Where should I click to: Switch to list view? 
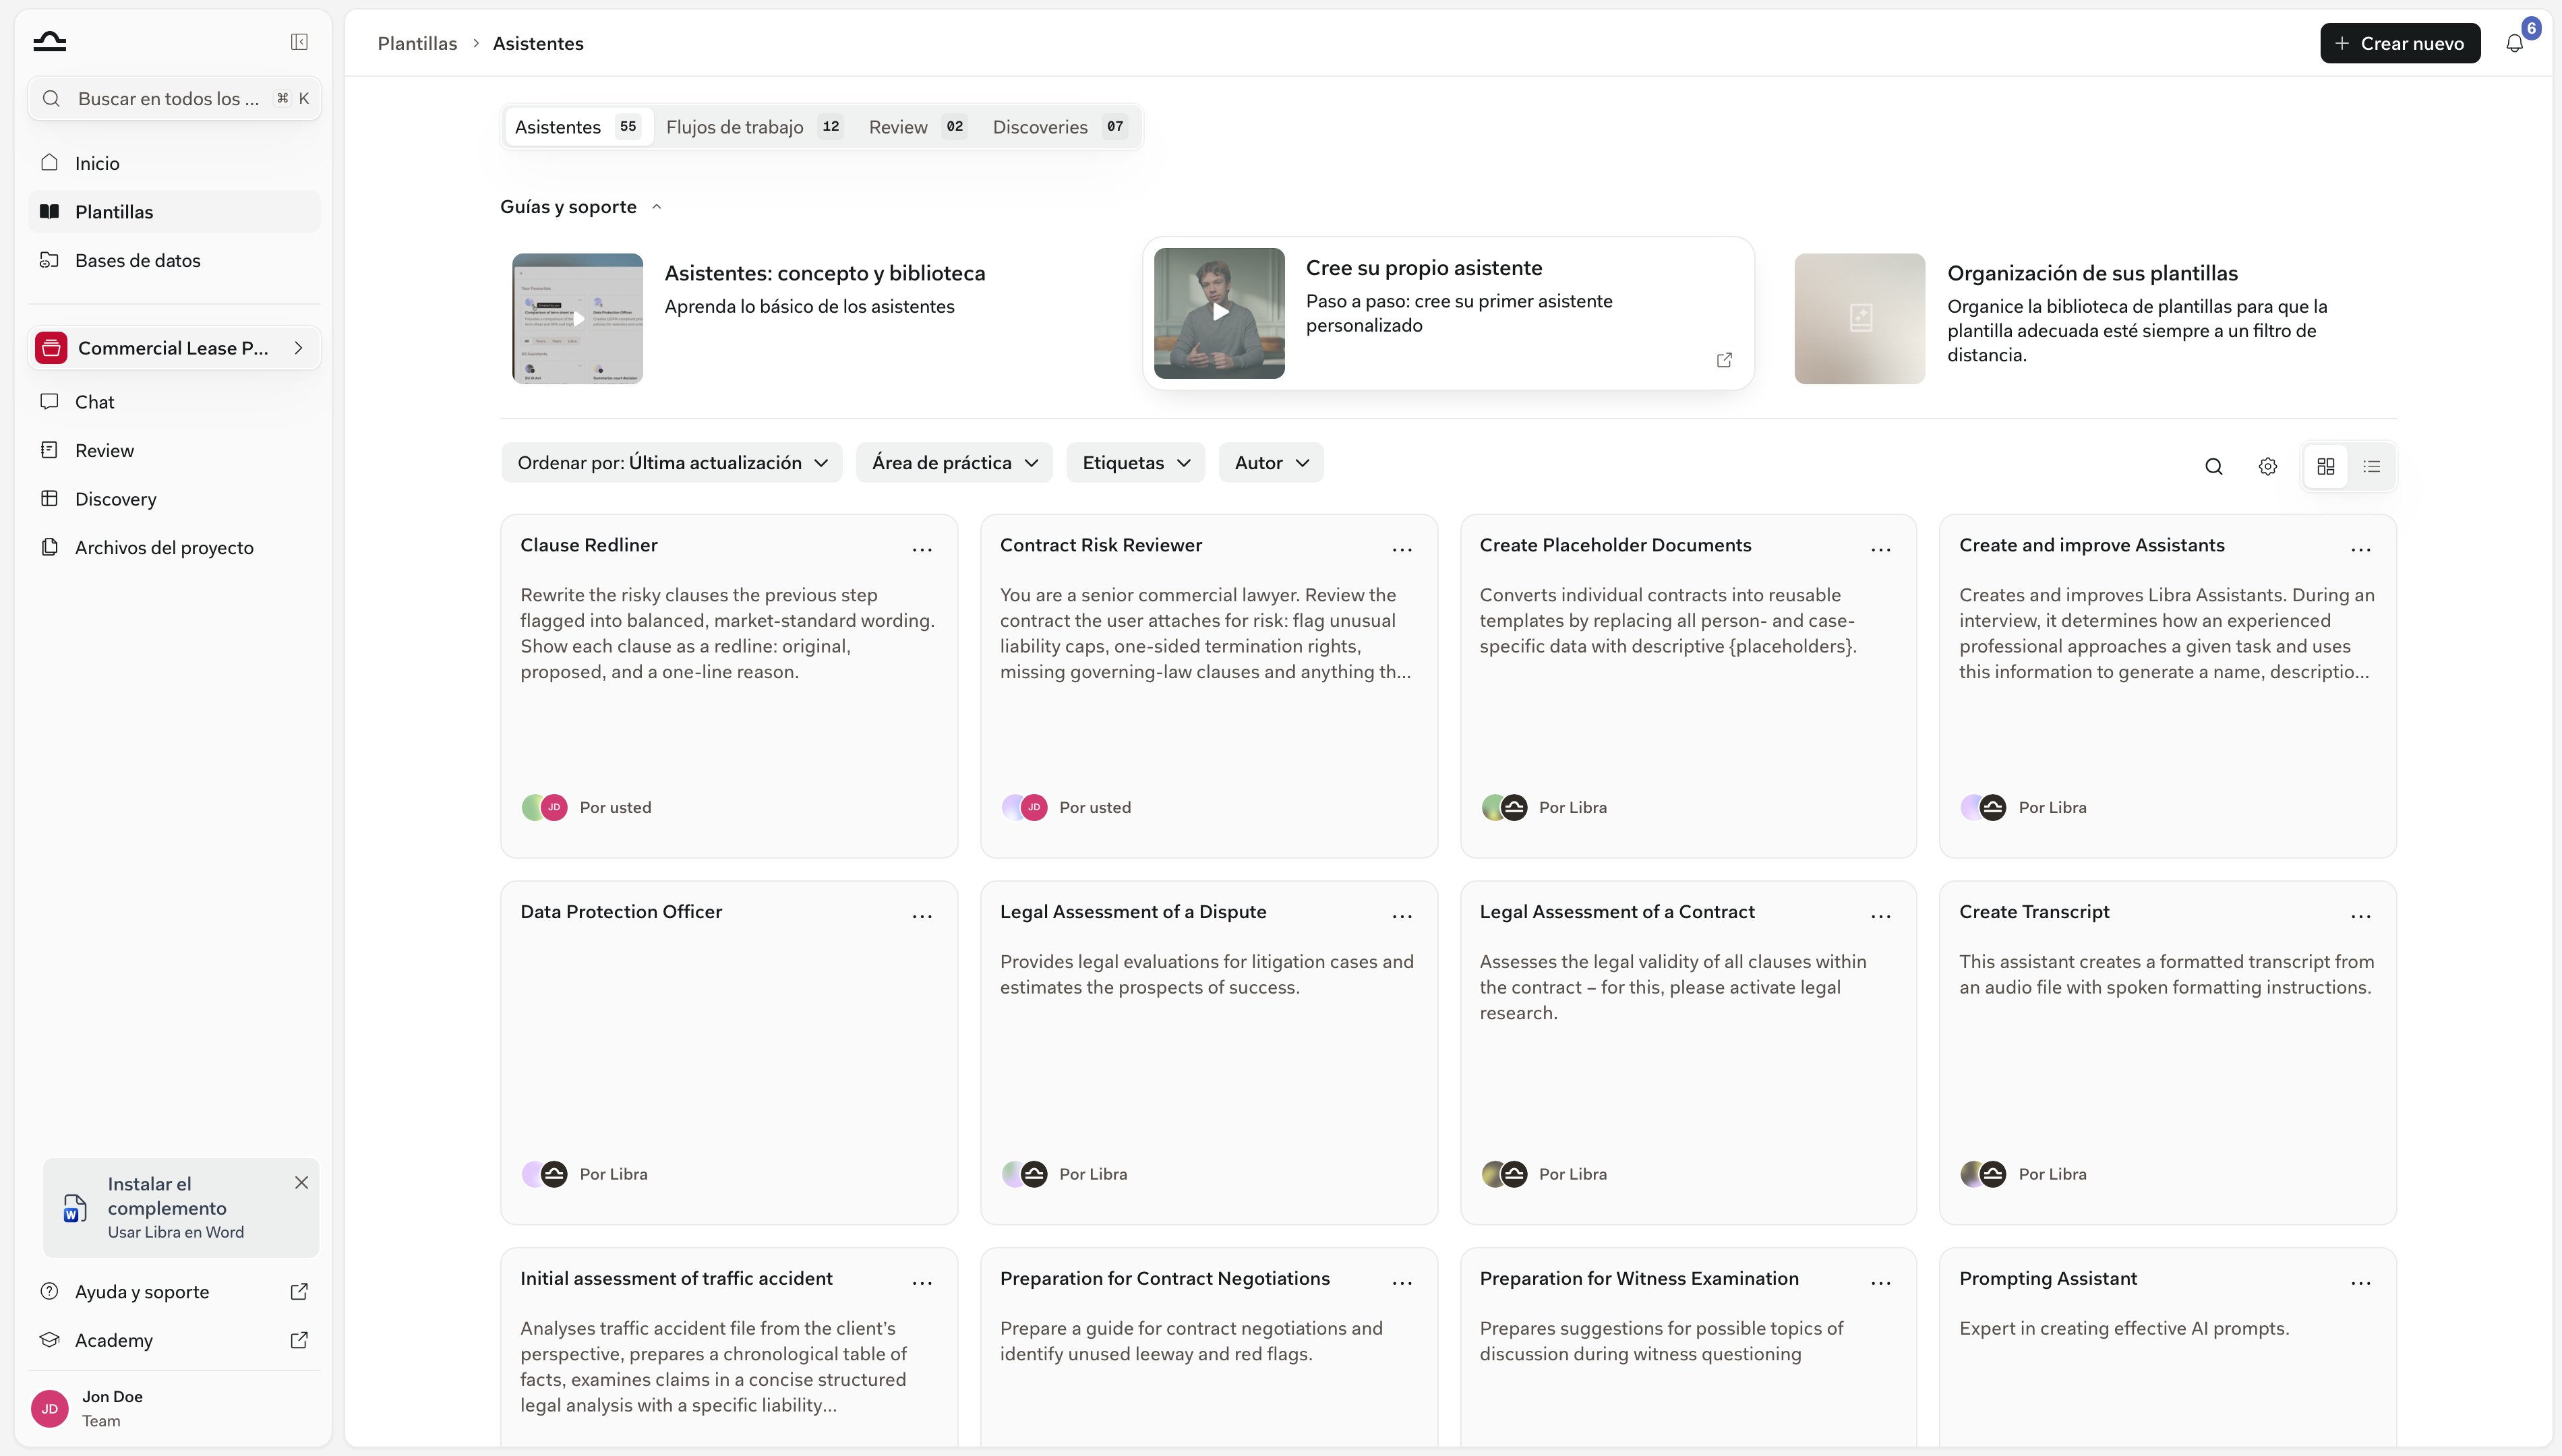(2371, 466)
